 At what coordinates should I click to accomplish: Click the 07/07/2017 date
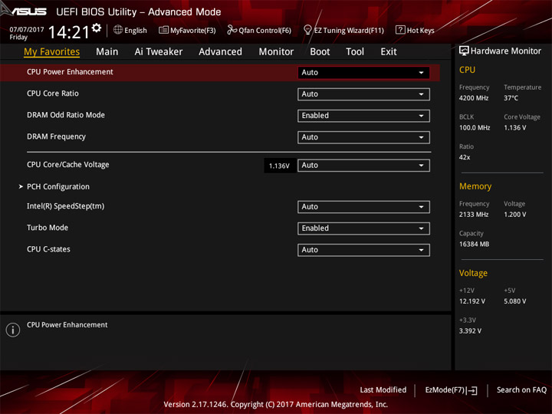point(27,30)
